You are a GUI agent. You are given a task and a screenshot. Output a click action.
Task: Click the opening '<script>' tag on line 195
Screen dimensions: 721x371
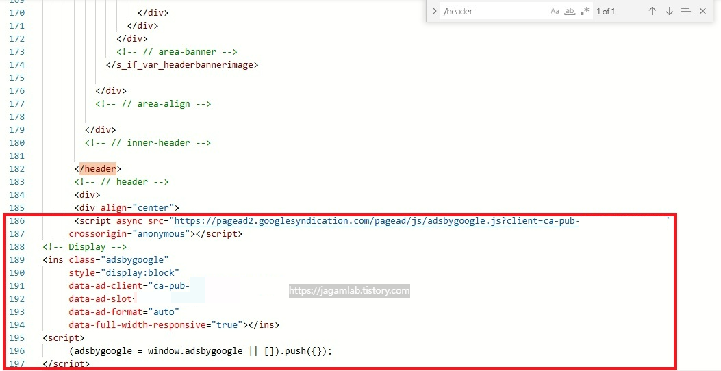(x=64, y=338)
